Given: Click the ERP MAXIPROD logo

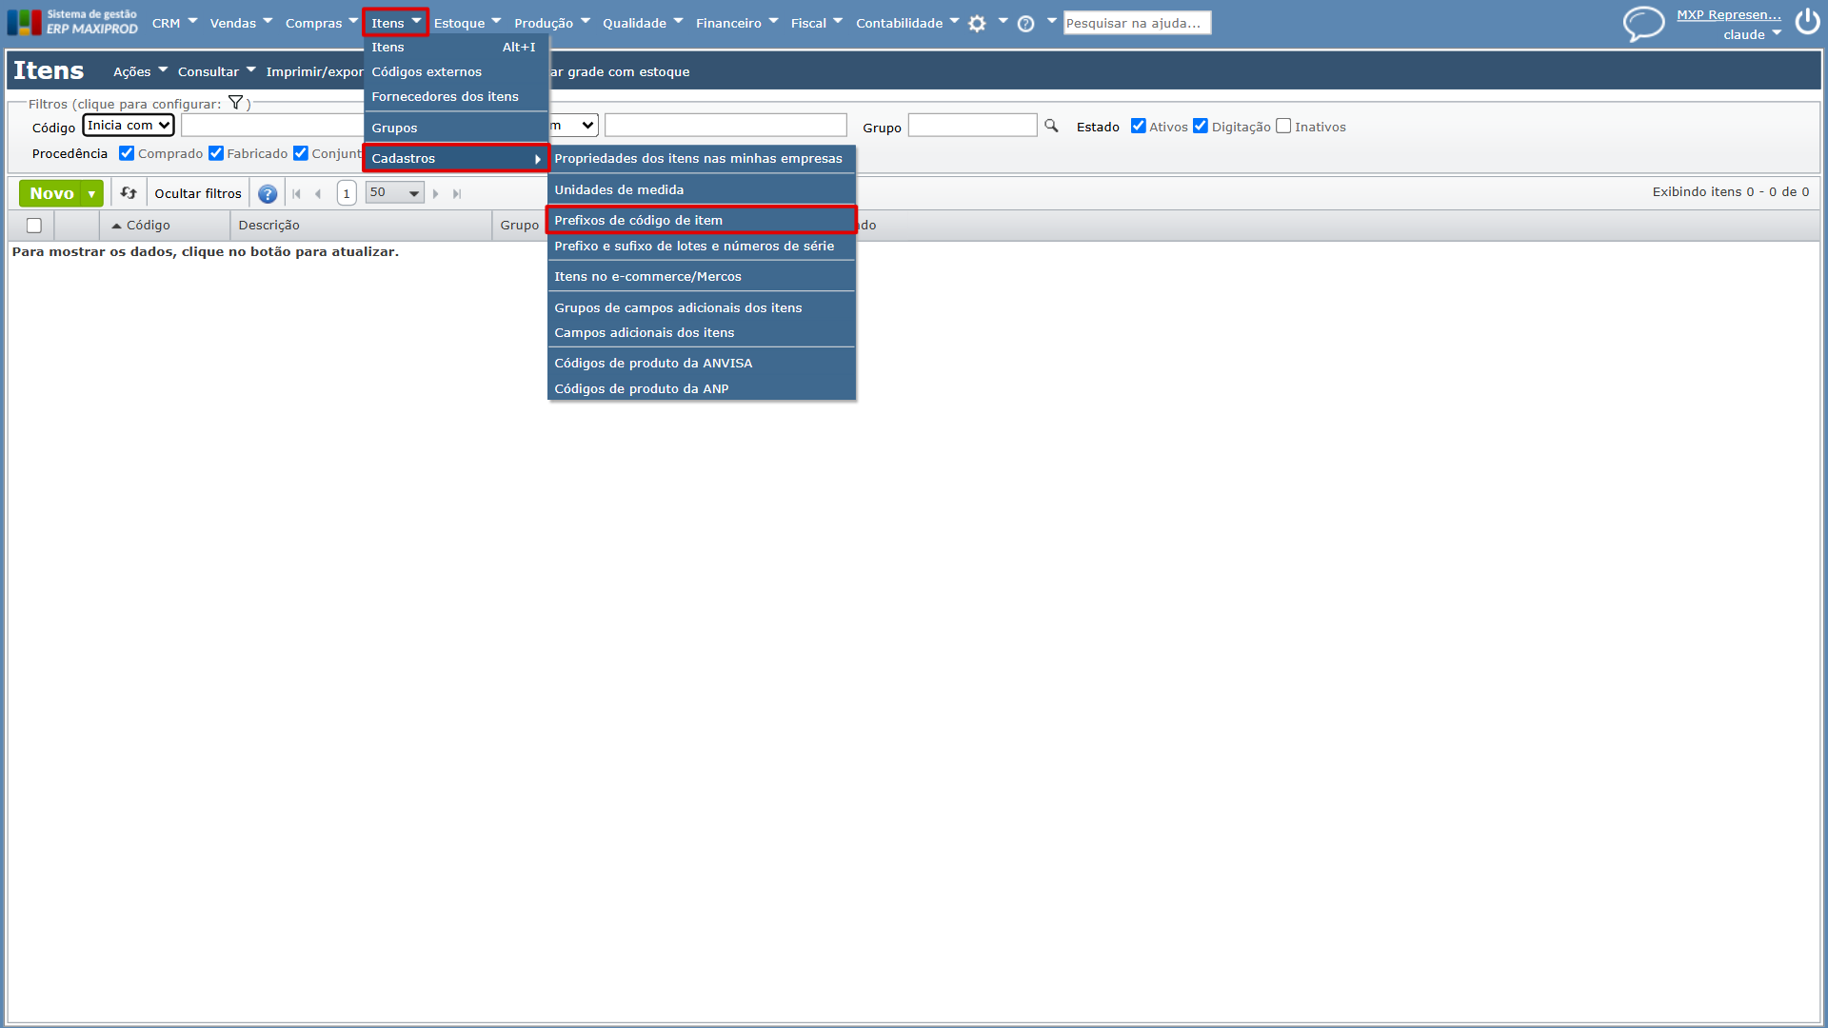Looking at the screenshot, I should click(x=72, y=22).
